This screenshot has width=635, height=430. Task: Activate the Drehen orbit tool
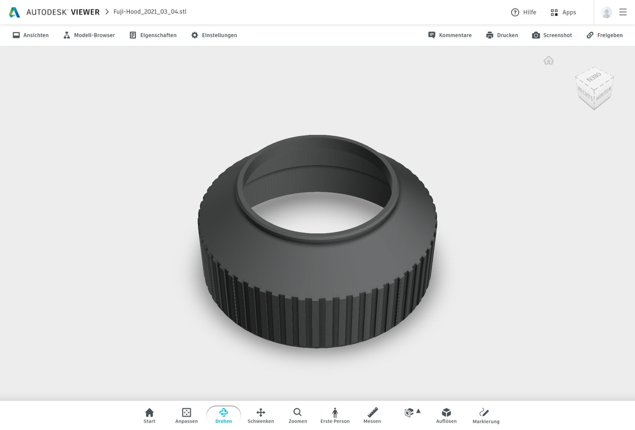pos(223,415)
